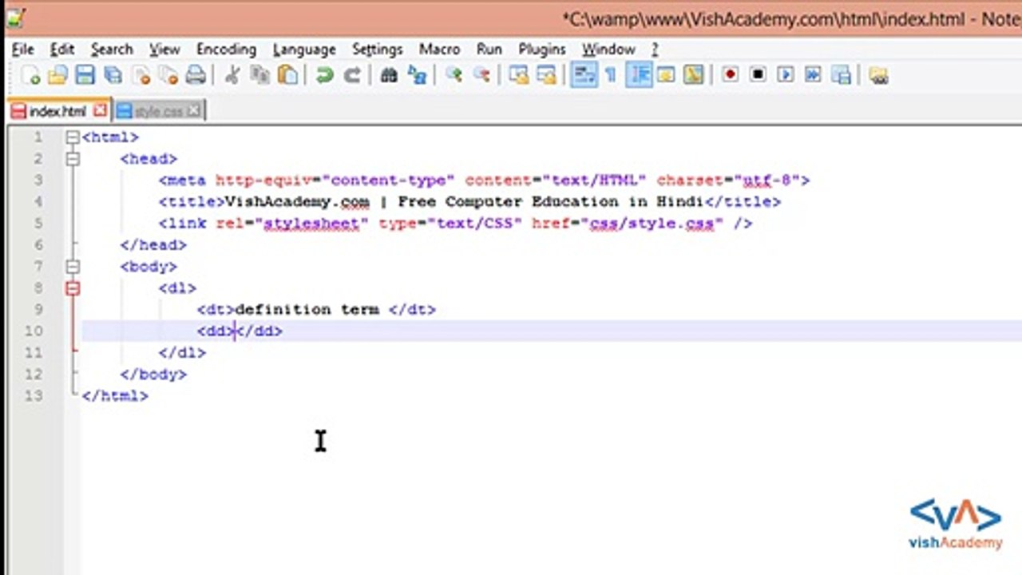Toggle word wrap in the toolbar

pyautogui.click(x=584, y=76)
